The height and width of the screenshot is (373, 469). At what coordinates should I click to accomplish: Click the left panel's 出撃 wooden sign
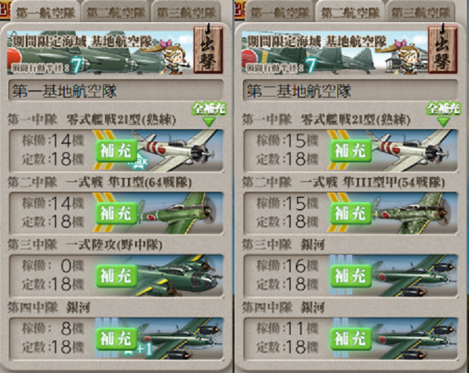click(208, 49)
